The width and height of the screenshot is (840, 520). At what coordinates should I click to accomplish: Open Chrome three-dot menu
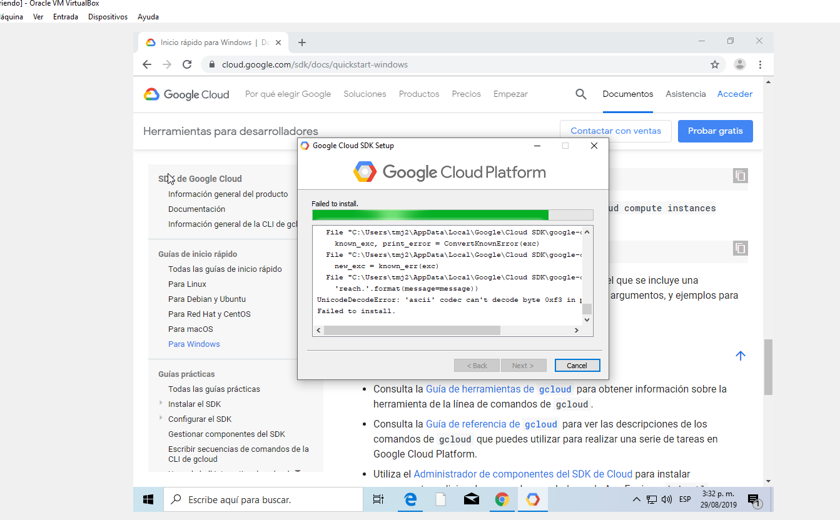click(x=760, y=64)
